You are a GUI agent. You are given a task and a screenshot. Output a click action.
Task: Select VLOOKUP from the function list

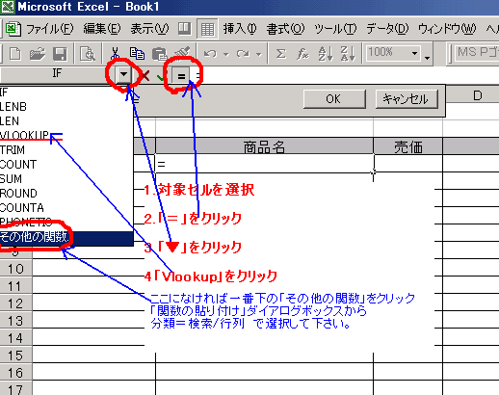[66, 135]
